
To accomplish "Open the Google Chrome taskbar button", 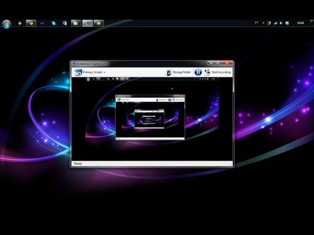I will click(31, 23).
